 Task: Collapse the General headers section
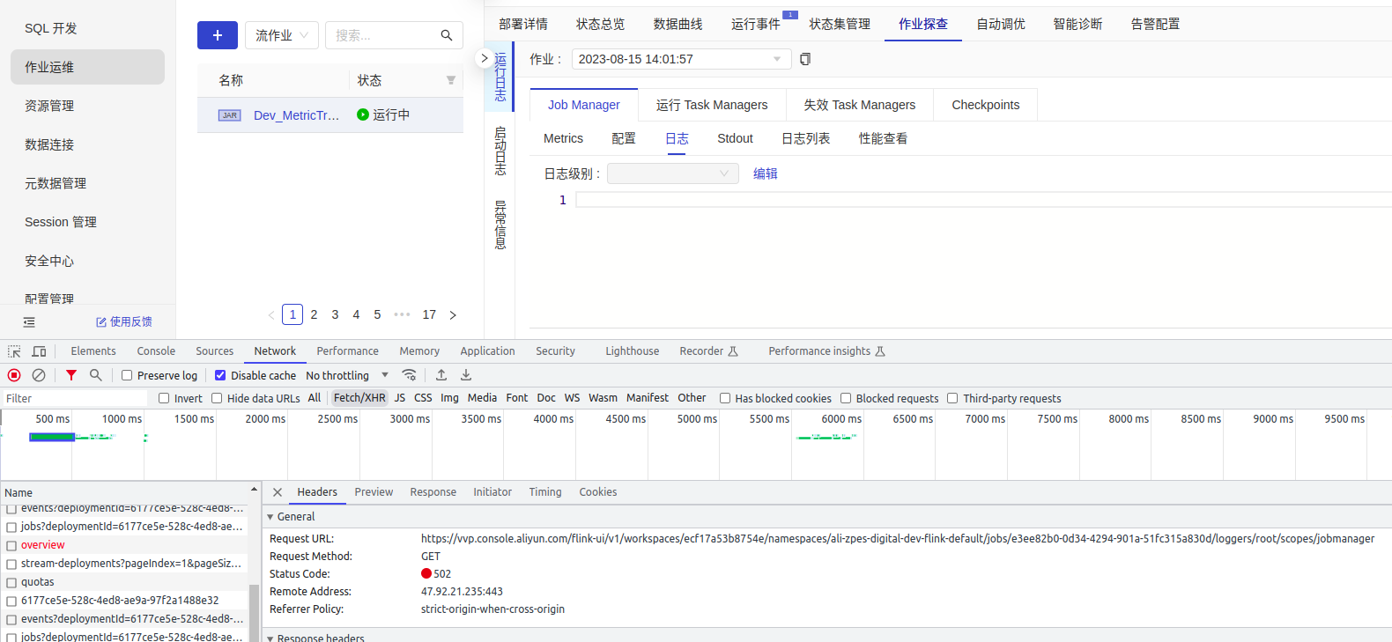270,517
